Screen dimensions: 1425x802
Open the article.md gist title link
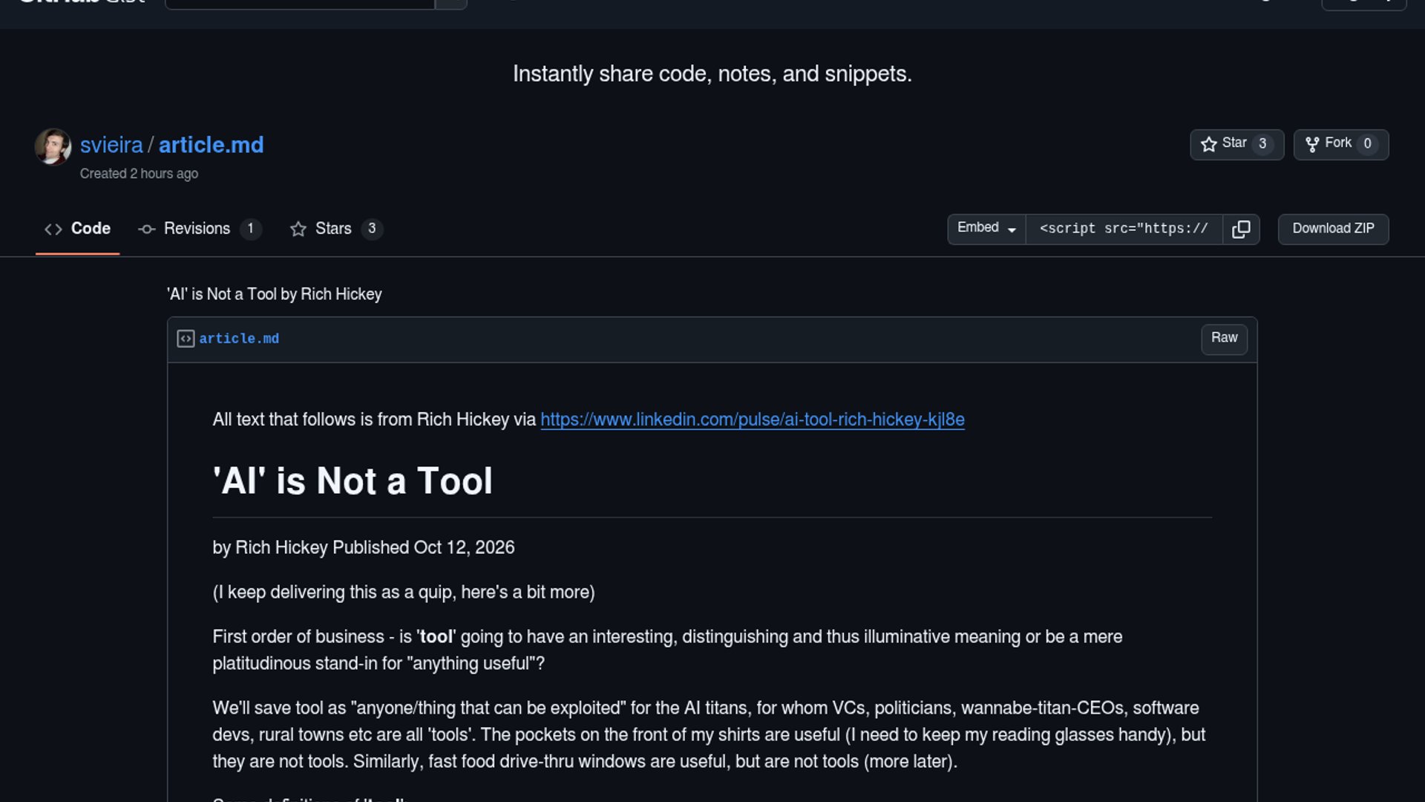pyautogui.click(x=211, y=145)
